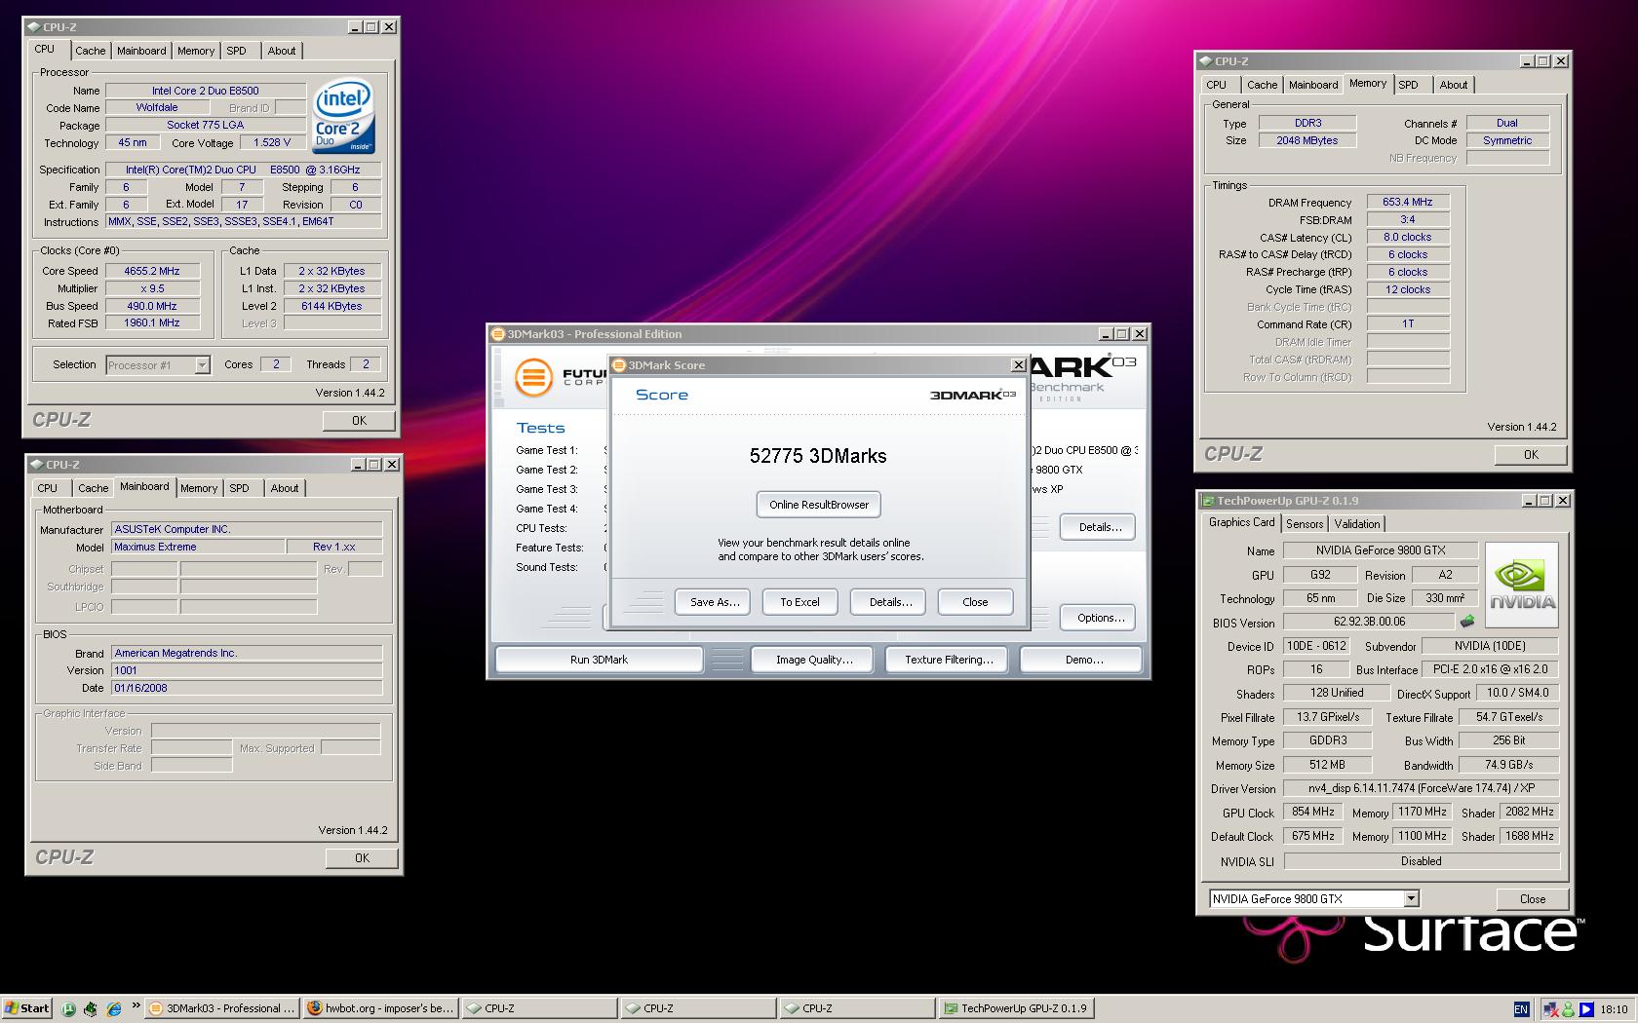Screen dimensions: 1638x1023
Task: Open Image Quality in 3DMark03
Action: (x=814, y=660)
